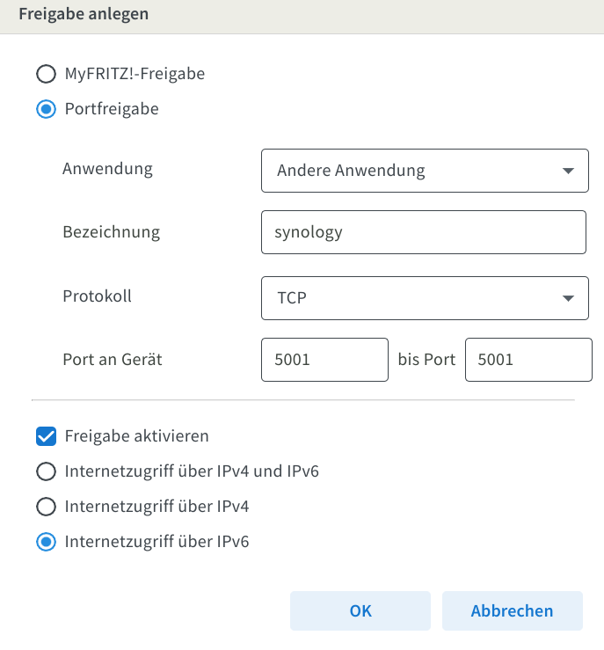The image size is (604, 650).
Task: Click the arrow icon of Protokoll dropdown
Action: click(x=568, y=298)
